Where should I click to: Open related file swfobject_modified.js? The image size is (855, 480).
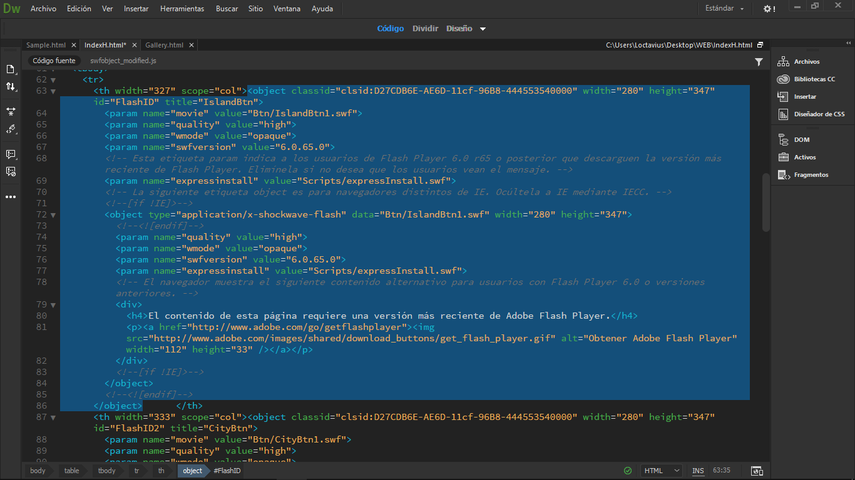click(x=123, y=61)
